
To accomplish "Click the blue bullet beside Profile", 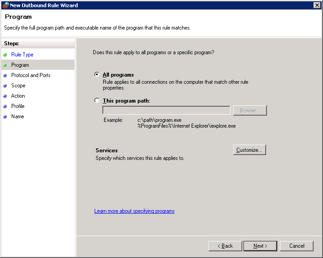I will (5, 106).
